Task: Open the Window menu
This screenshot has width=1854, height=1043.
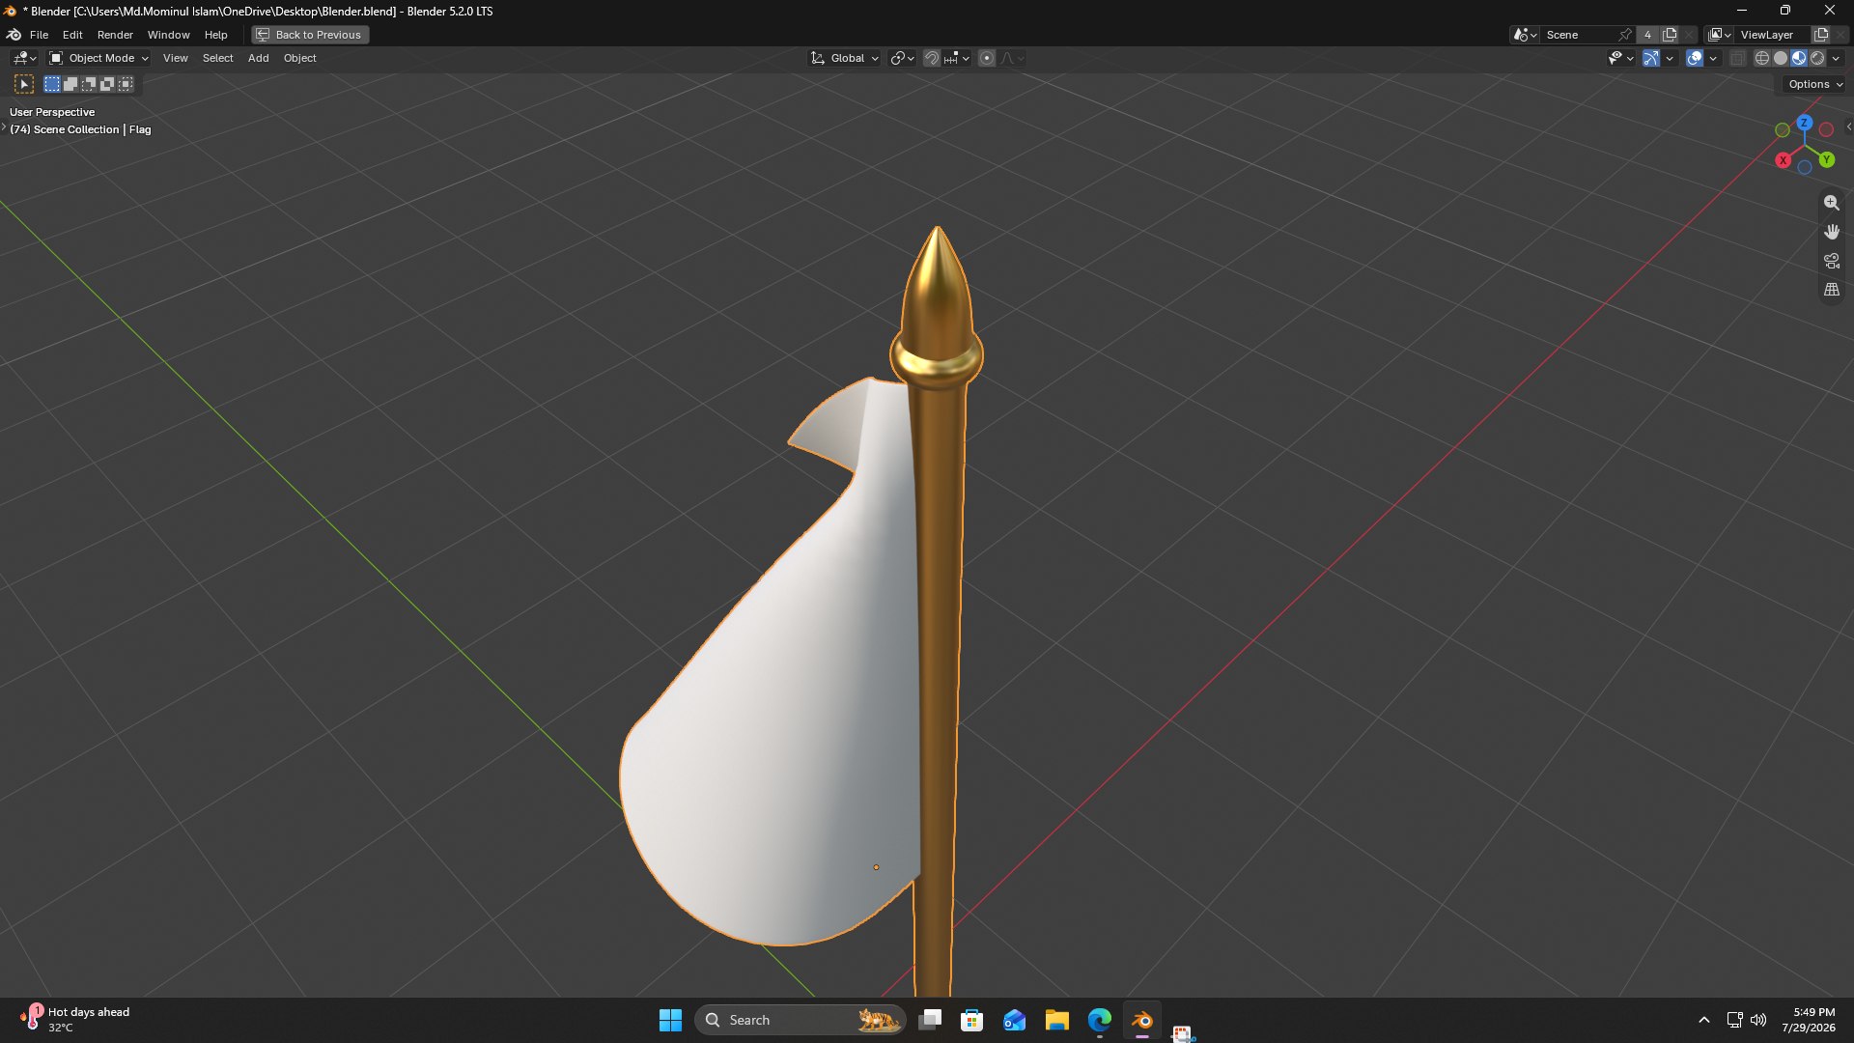Action: point(168,35)
